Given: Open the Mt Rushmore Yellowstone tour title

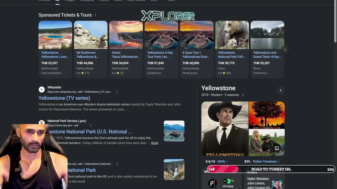Looking at the screenshot, I should (x=87, y=55).
